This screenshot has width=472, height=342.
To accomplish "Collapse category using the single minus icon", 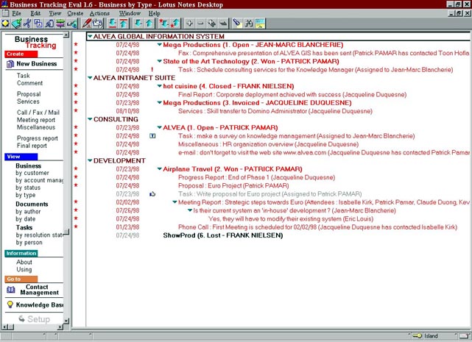I will point(201,23).
